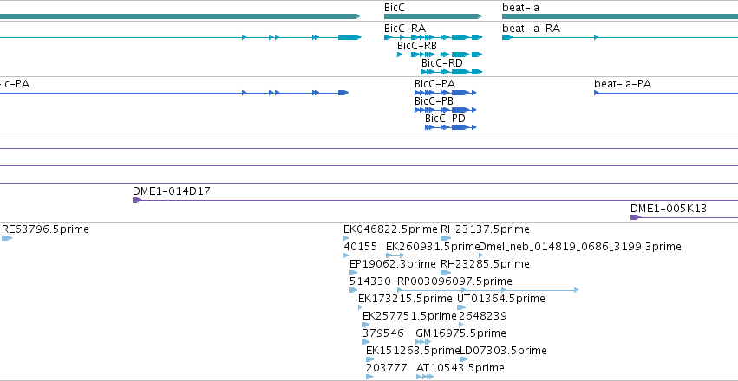Click the EK046822.5prime EST label
The width and height of the screenshot is (738, 381).
(390, 229)
